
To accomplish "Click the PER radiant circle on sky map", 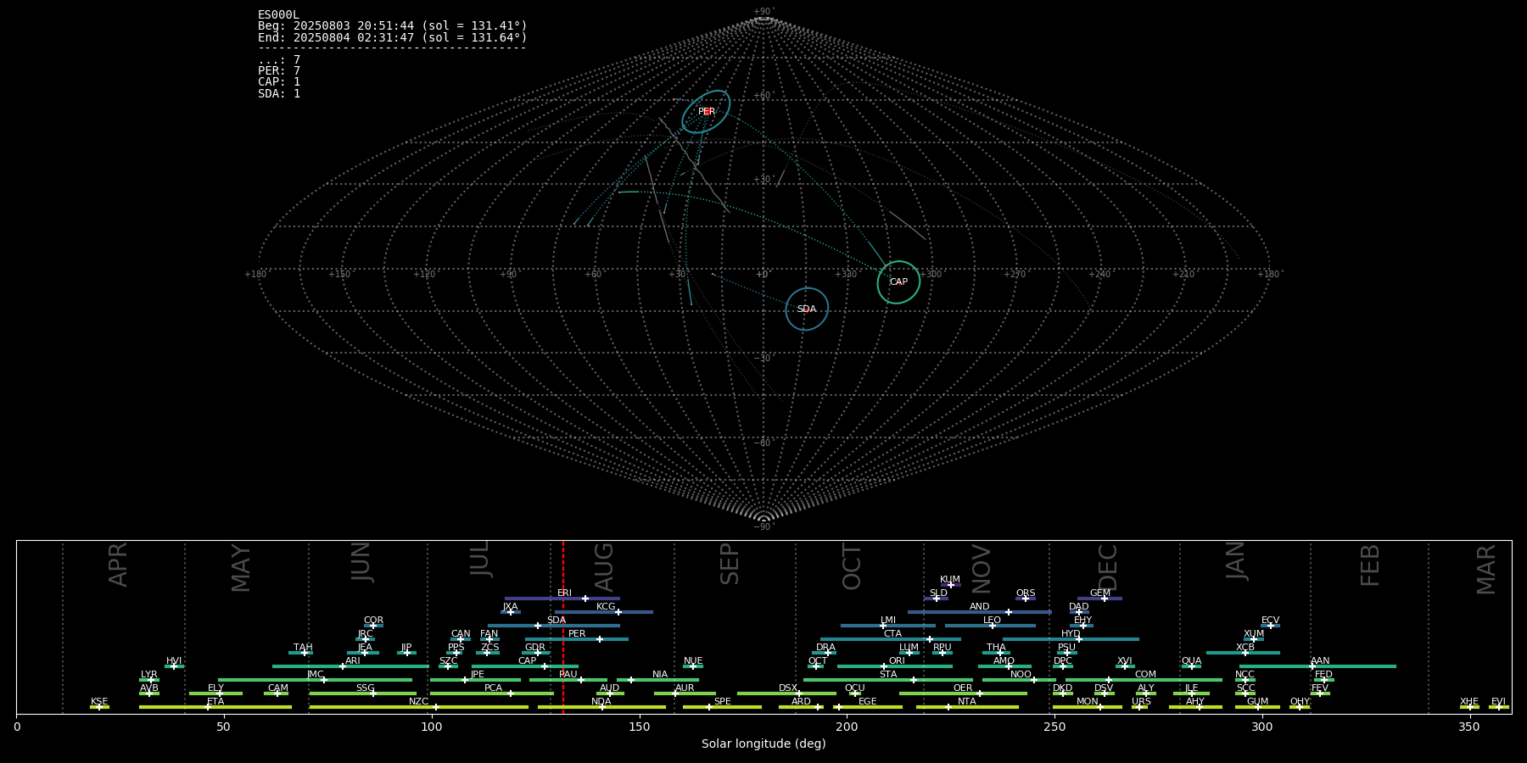I will click(x=706, y=112).
